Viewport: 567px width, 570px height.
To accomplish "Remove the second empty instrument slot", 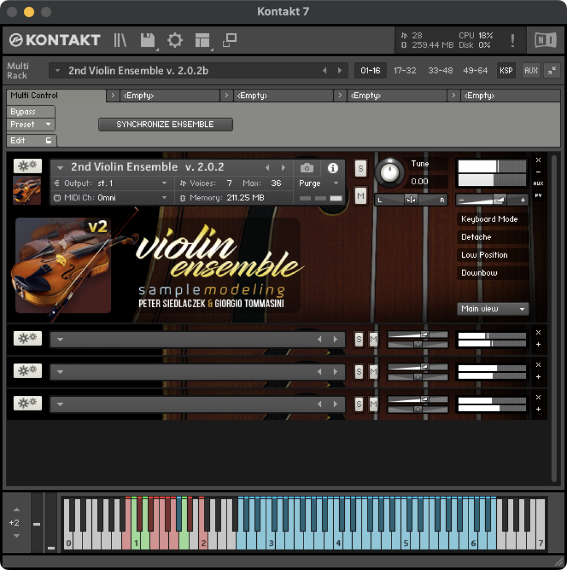I will 538,365.
